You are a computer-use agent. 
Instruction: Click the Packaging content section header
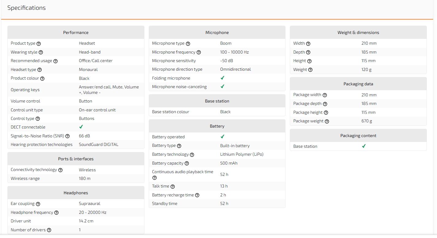tap(358, 136)
